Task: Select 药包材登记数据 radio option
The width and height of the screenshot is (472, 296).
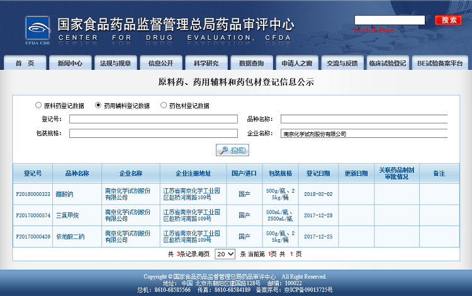Action: (164, 105)
